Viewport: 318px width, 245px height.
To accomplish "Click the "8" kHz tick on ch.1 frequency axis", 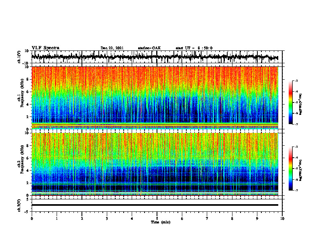I will click(x=28, y=79).
